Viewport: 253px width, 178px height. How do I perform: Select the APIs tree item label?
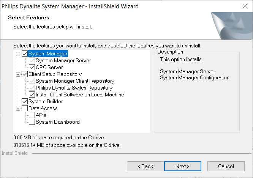(x=41, y=115)
